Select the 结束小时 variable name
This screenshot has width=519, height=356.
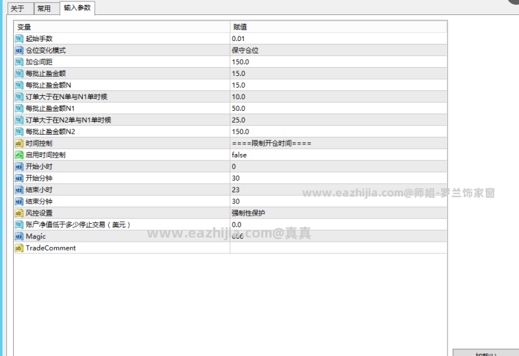tap(39, 190)
